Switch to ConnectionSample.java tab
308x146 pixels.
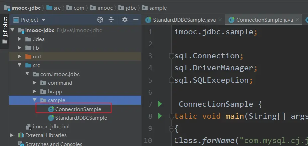(x=264, y=20)
